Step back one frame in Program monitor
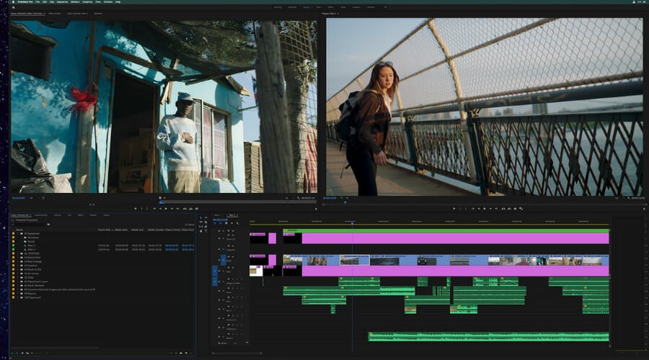 click(479, 209)
